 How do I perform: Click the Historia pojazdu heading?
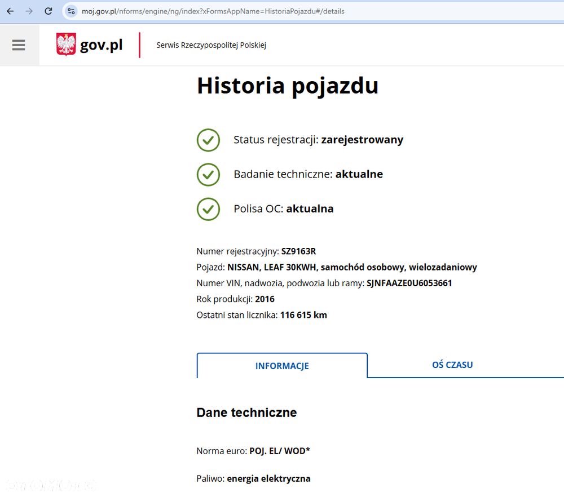[288, 86]
